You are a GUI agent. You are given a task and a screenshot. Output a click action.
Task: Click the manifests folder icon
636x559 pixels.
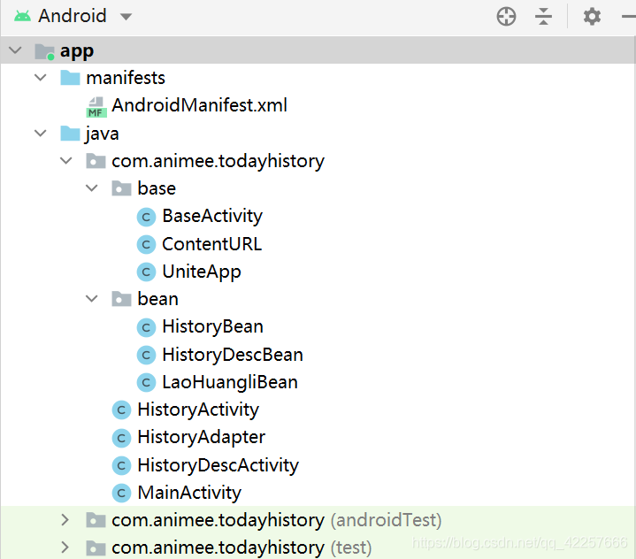(x=70, y=78)
